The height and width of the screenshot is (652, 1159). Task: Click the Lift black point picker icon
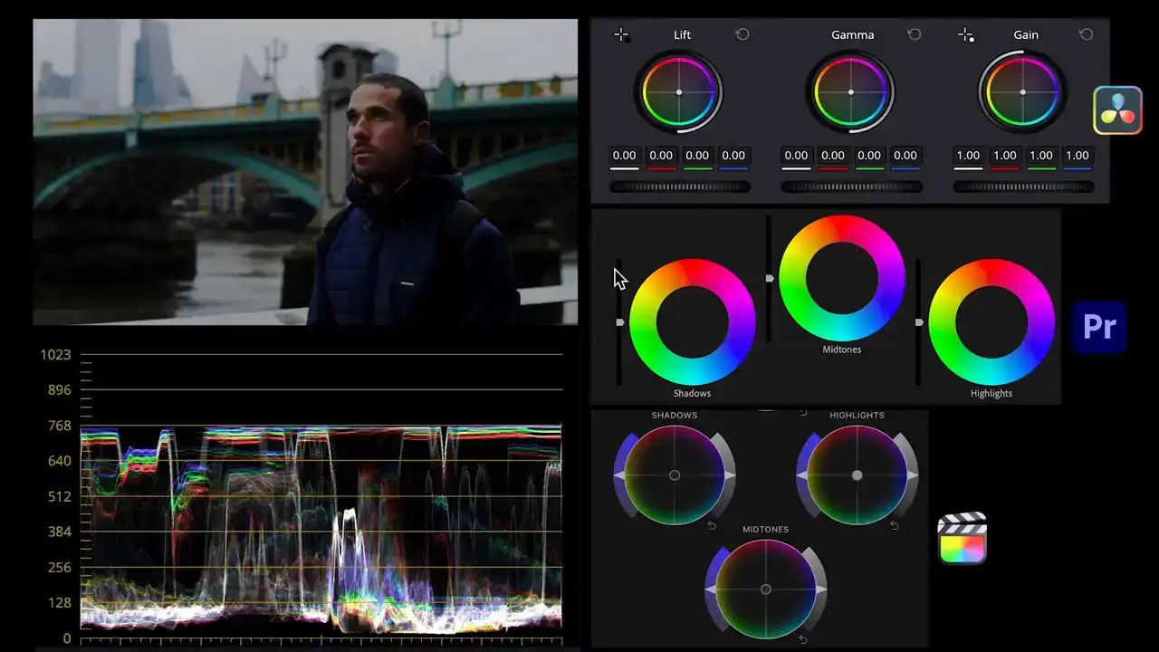point(621,34)
